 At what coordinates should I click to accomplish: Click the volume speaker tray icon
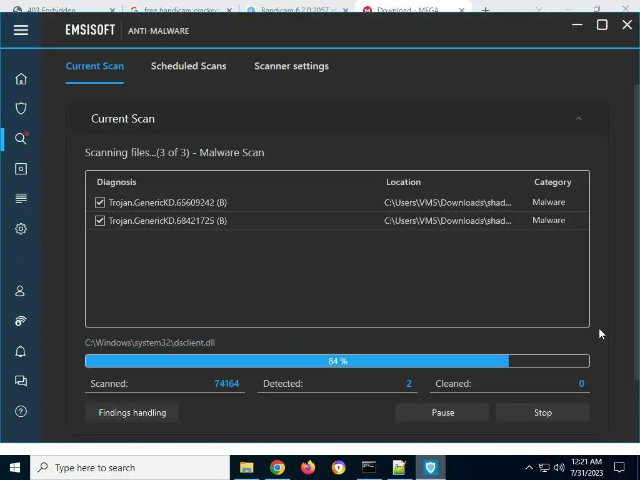tap(559, 467)
